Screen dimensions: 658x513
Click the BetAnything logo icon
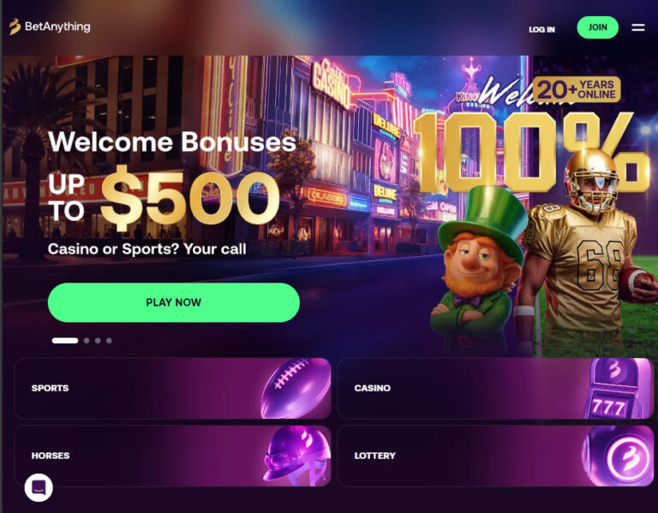coord(15,27)
